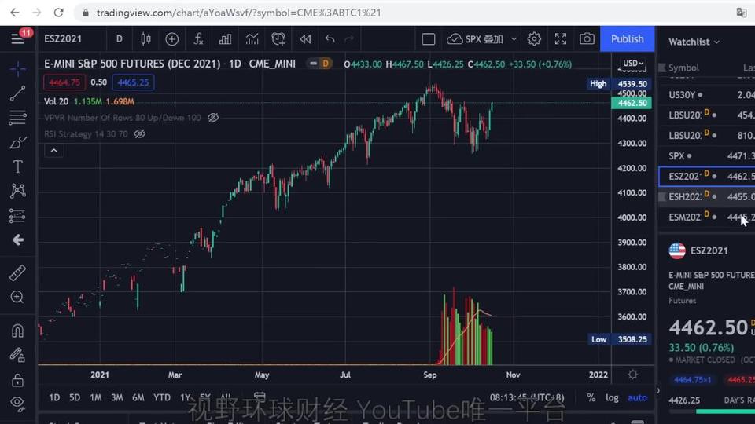This screenshot has height=424, width=755.
Task: Undo the last chart action
Action: coord(330,39)
